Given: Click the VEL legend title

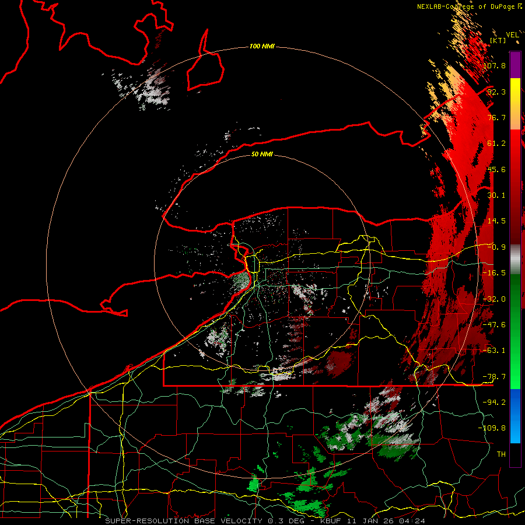Looking at the screenshot, I should 512,34.
